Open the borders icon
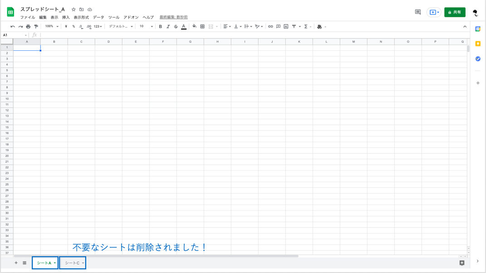Viewport: 486px width, 273px height. tap(201, 26)
